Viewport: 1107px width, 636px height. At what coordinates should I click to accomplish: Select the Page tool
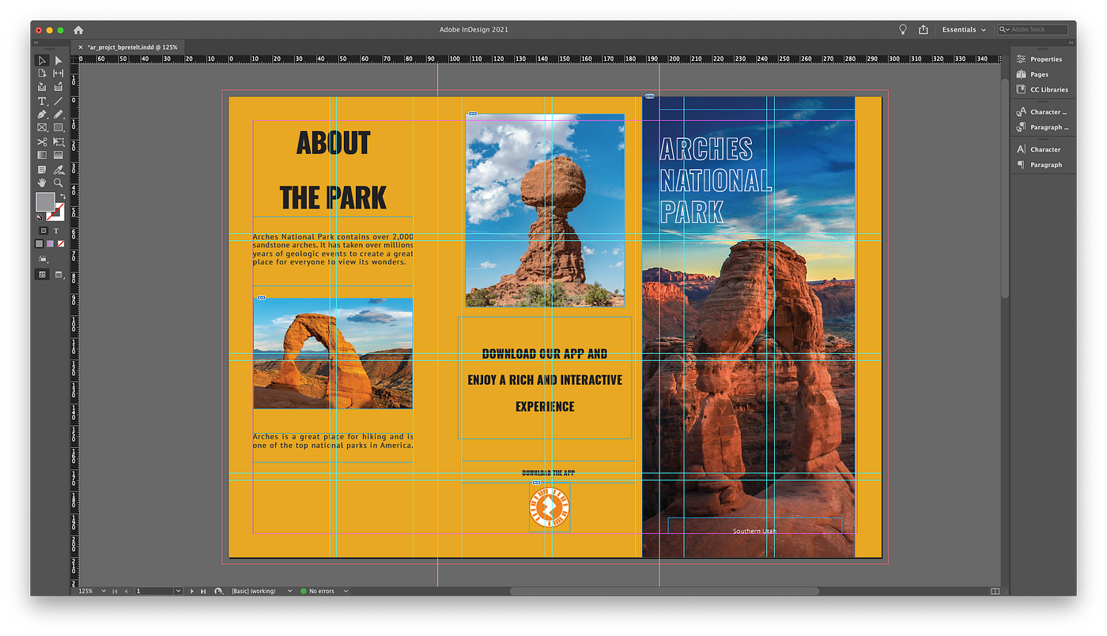(42, 73)
